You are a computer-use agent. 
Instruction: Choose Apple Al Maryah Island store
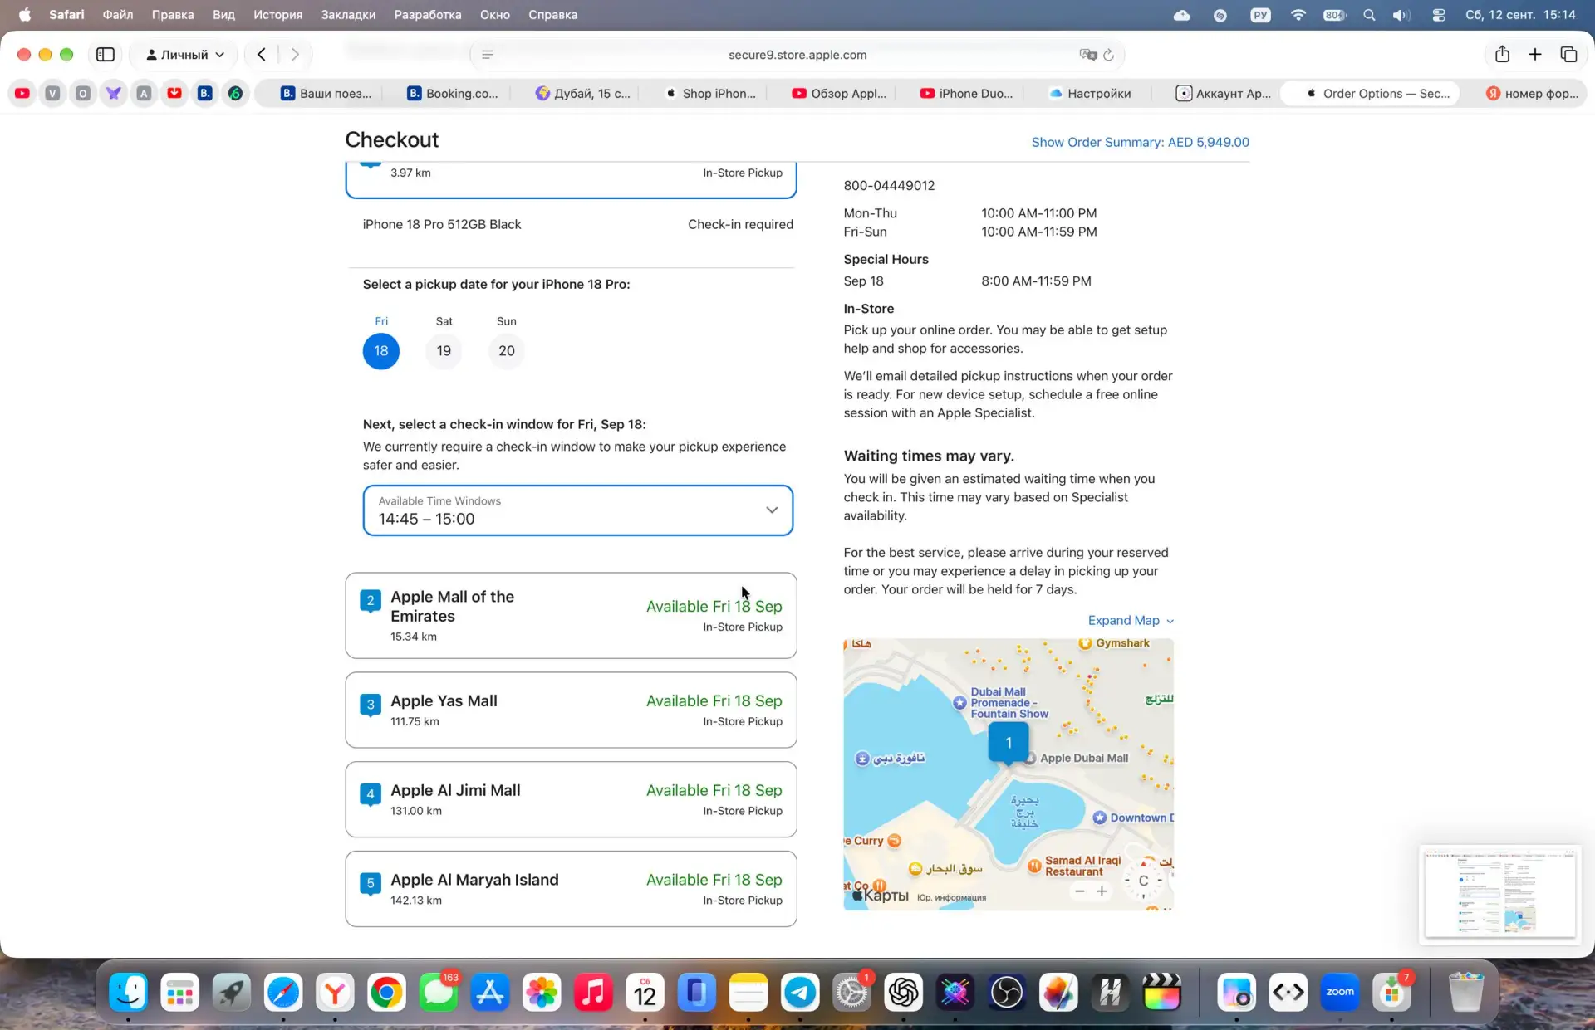coord(571,889)
